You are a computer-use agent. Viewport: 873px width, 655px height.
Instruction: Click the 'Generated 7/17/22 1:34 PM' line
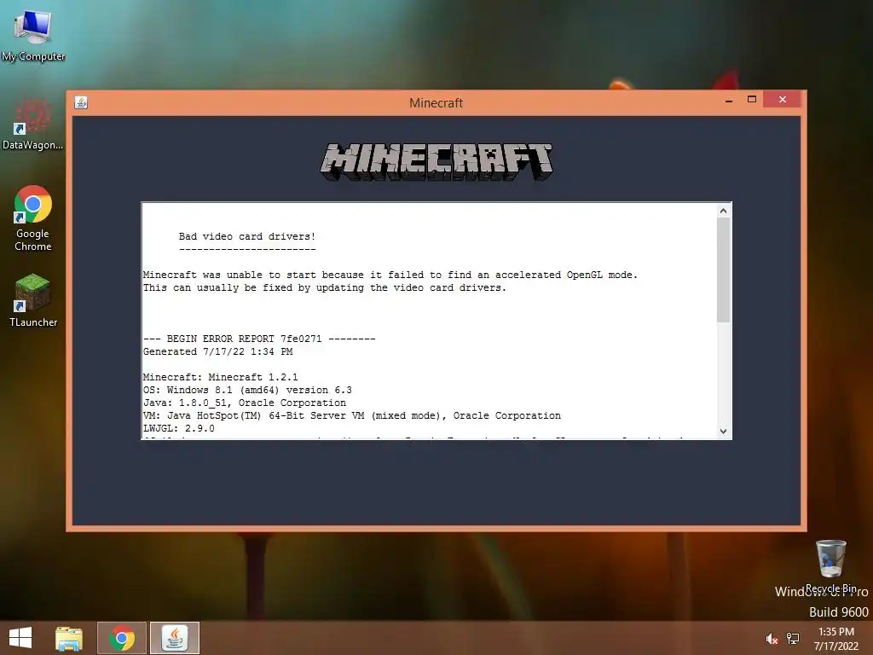tap(217, 351)
